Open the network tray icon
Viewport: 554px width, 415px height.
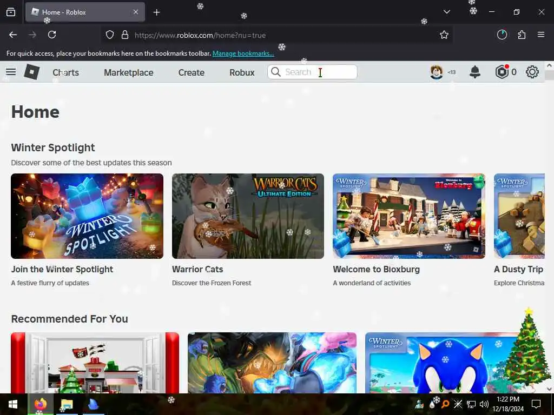click(471, 404)
